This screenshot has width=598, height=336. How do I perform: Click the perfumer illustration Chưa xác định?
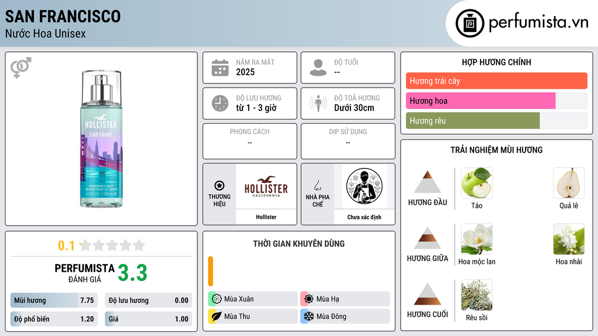[364, 186]
